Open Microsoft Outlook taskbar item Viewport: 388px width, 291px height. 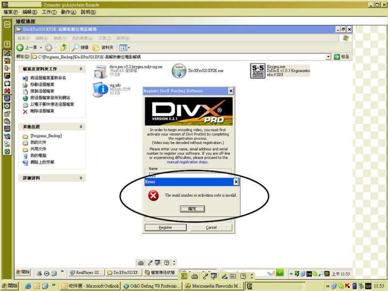(x=90, y=286)
